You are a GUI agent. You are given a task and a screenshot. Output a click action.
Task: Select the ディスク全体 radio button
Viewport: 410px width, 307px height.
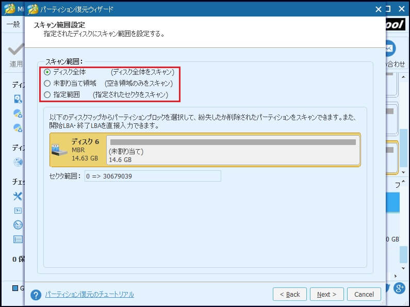click(x=47, y=72)
